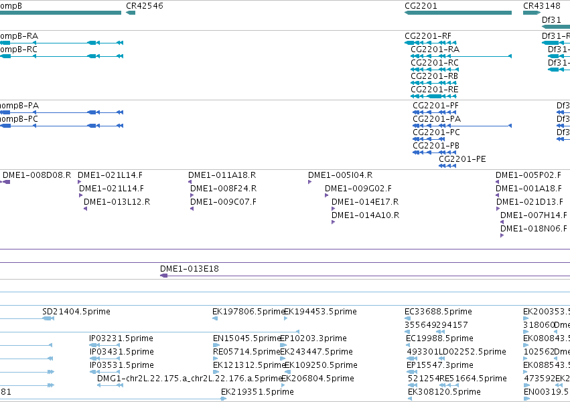Click EST SD21404.5prime label
The height and width of the screenshot is (402, 570).
(76, 312)
